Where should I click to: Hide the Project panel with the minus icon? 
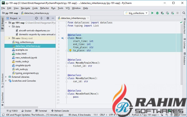pyautogui.click(x=53, y=18)
